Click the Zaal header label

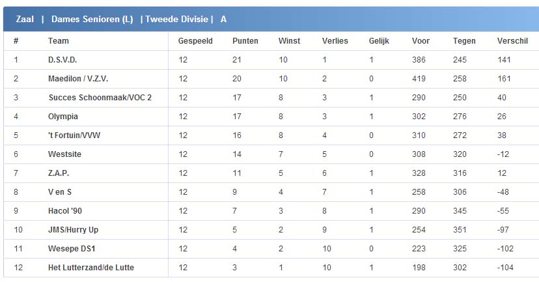point(25,20)
